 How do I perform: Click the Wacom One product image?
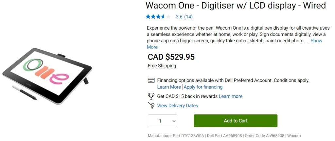click(47, 75)
